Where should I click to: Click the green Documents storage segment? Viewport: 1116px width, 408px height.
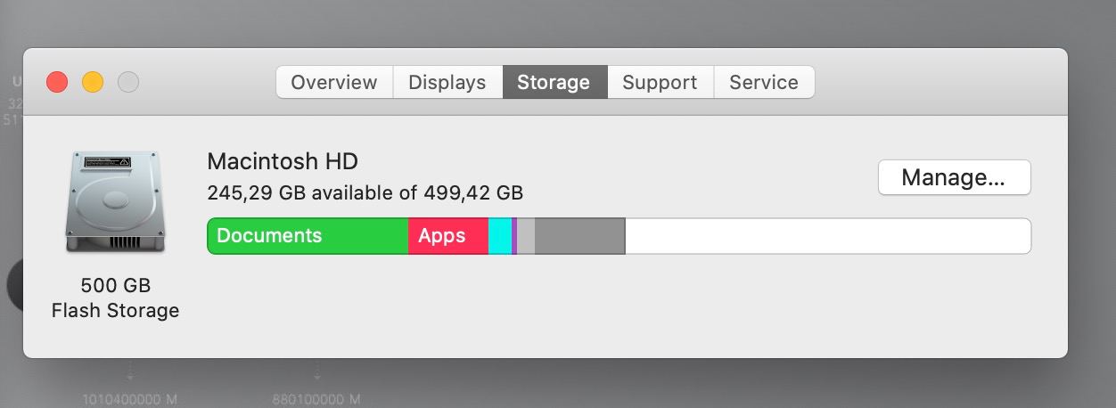(308, 236)
